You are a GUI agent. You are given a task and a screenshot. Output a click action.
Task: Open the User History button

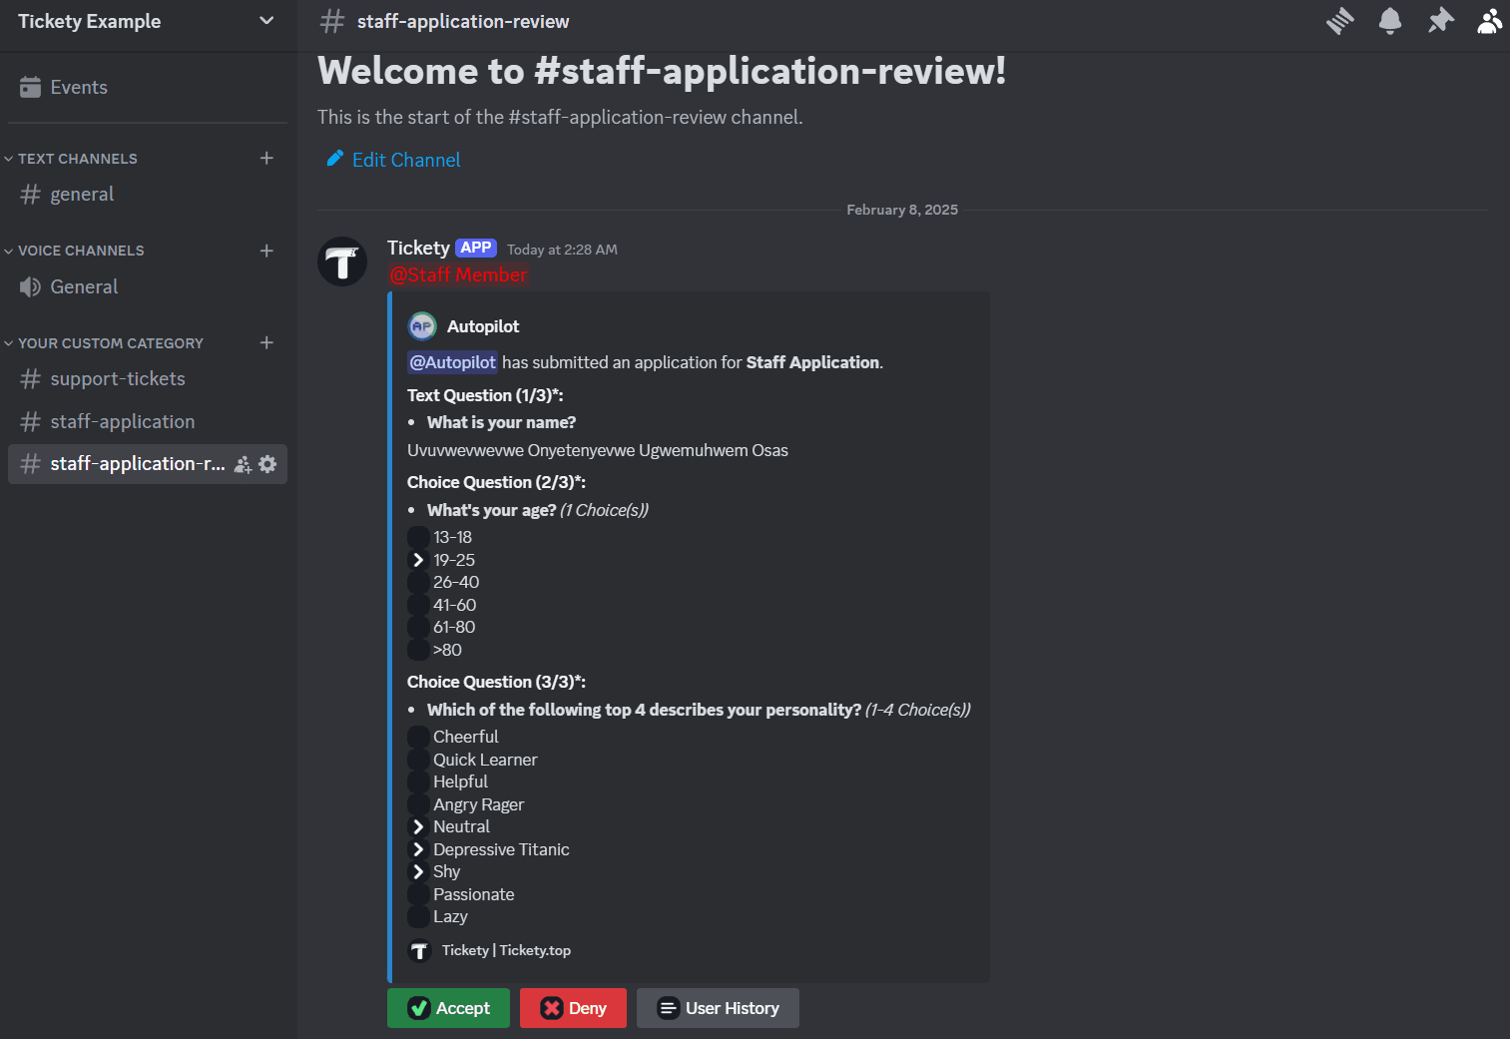[718, 1008]
